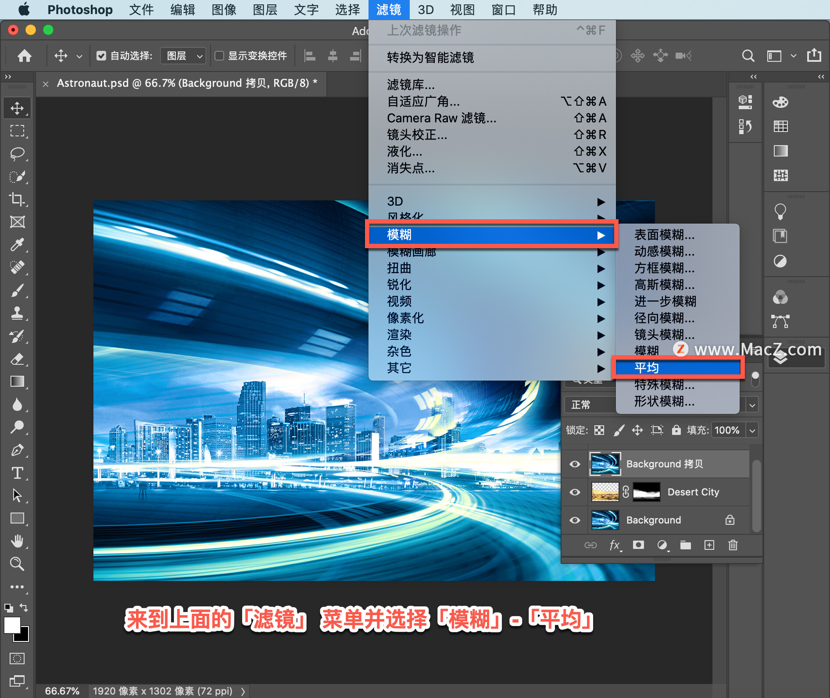This screenshot has height=698, width=830.
Task: Delete layer with trash icon
Action: [733, 545]
